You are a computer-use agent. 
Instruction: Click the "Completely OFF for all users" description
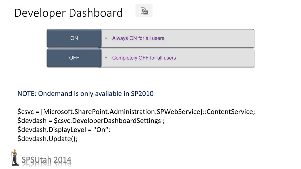click(x=144, y=58)
